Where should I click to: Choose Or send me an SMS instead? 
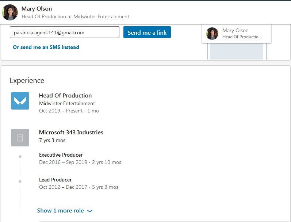(x=46, y=47)
